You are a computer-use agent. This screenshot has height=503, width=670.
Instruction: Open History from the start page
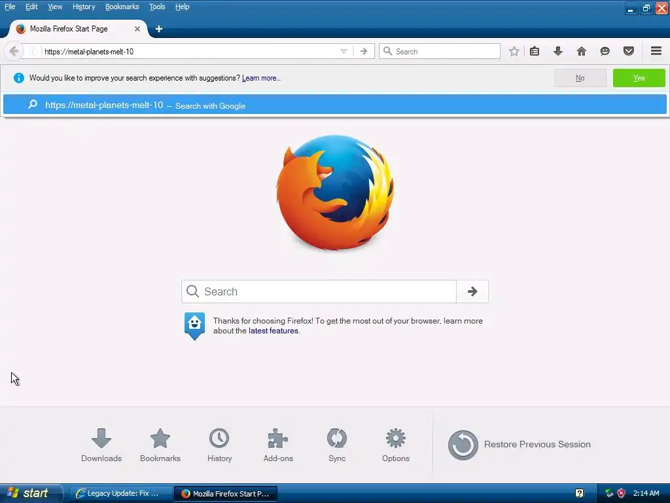219,445
